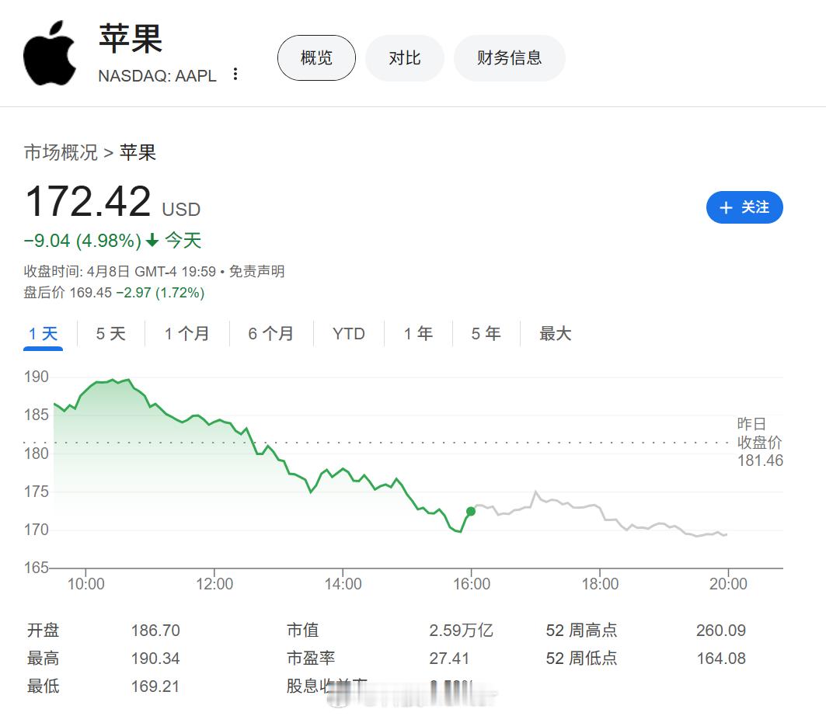Click the 最低 value 169.21
Screen dimensions: 826x716
coord(155,686)
